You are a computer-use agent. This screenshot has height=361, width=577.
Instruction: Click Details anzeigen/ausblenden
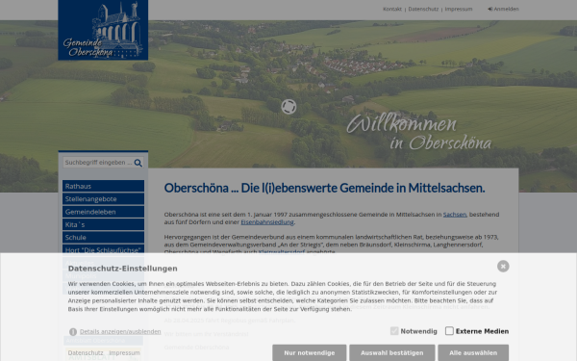pyautogui.click(x=120, y=331)
